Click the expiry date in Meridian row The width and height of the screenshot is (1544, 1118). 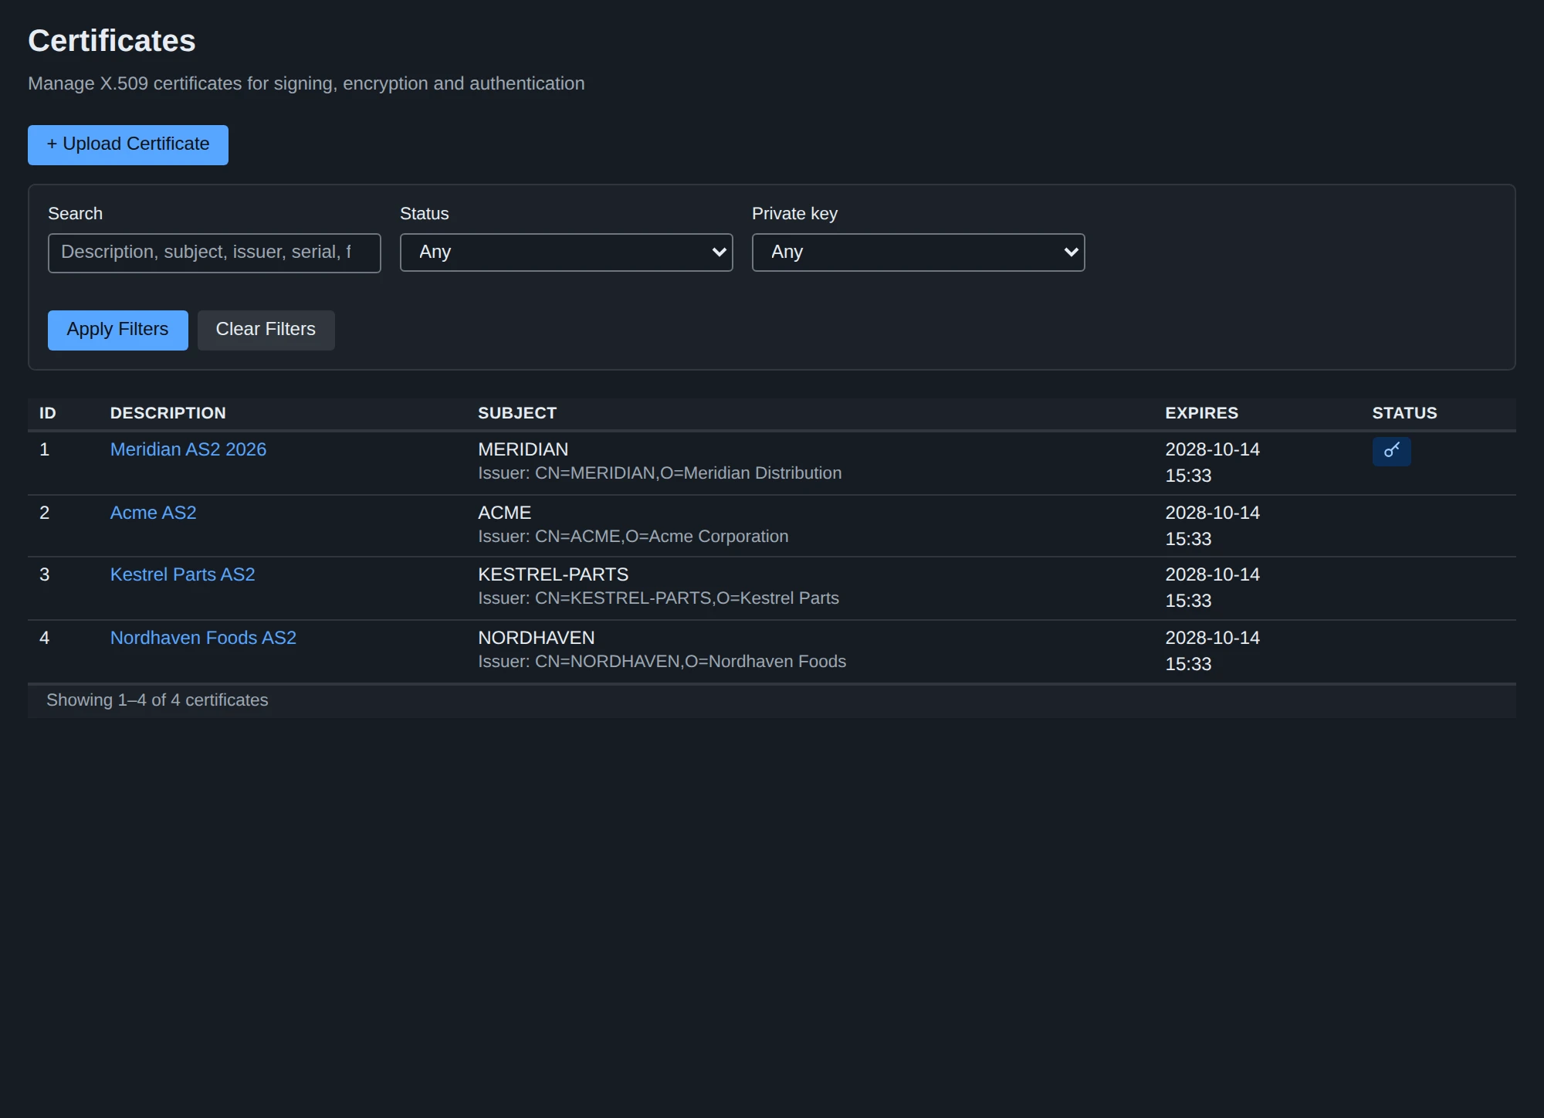click(x=1212, y=462)
